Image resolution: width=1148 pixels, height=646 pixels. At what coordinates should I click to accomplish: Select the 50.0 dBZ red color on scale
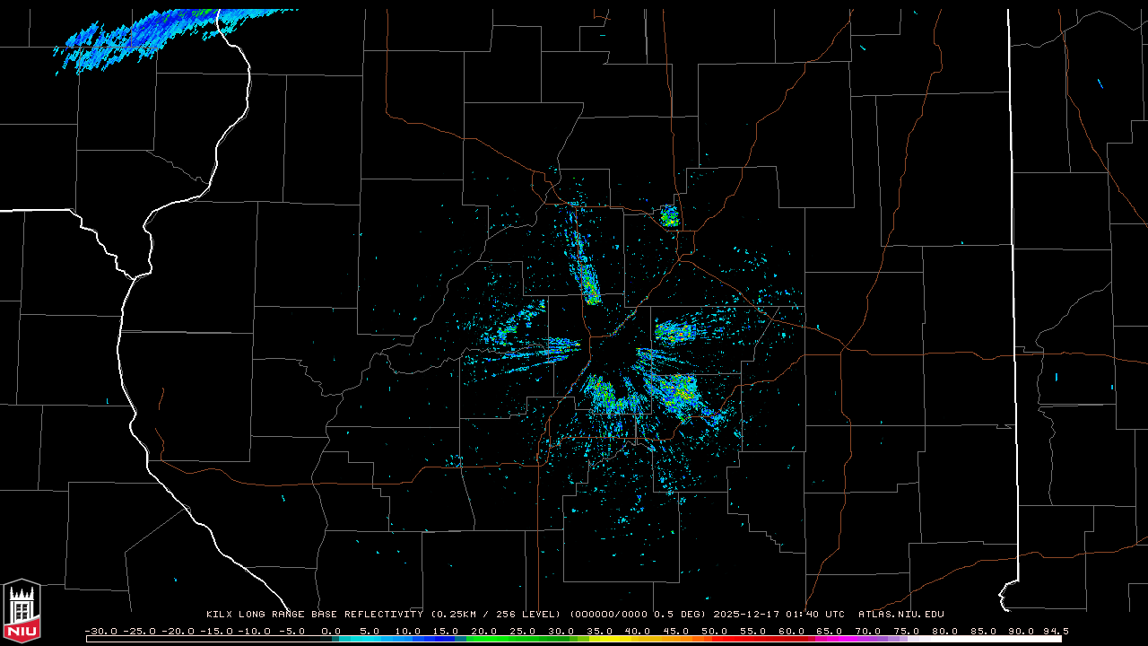click(x=714, y=639)
